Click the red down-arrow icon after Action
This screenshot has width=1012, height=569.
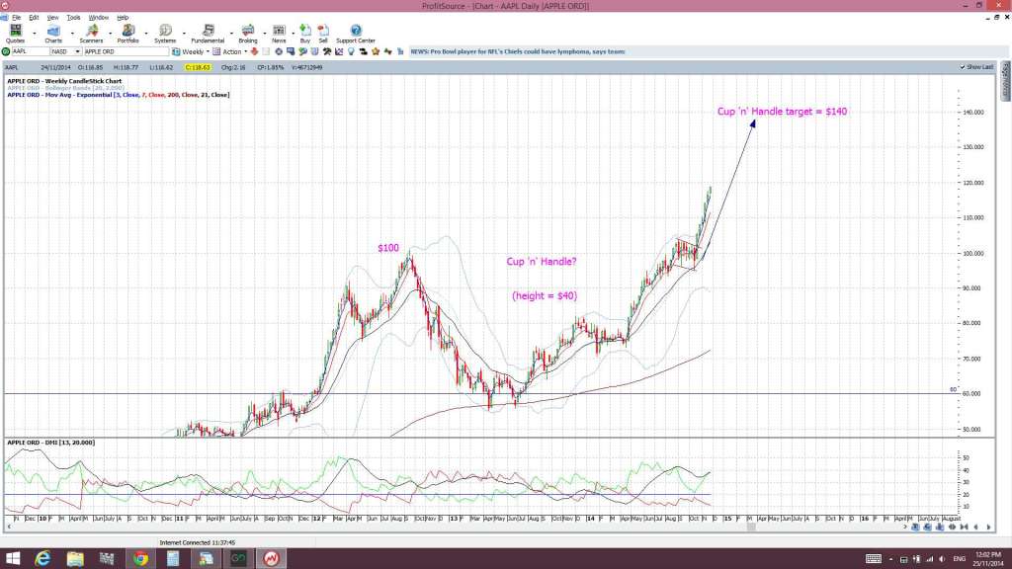click(254, 51)
